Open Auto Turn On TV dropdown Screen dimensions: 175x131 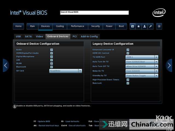coord(142,62)
